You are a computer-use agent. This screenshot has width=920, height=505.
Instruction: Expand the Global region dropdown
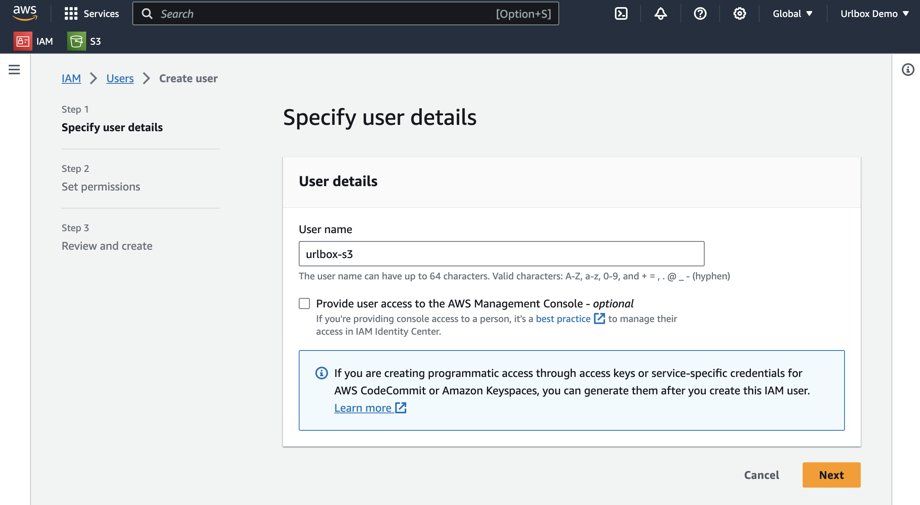[792, 14]
